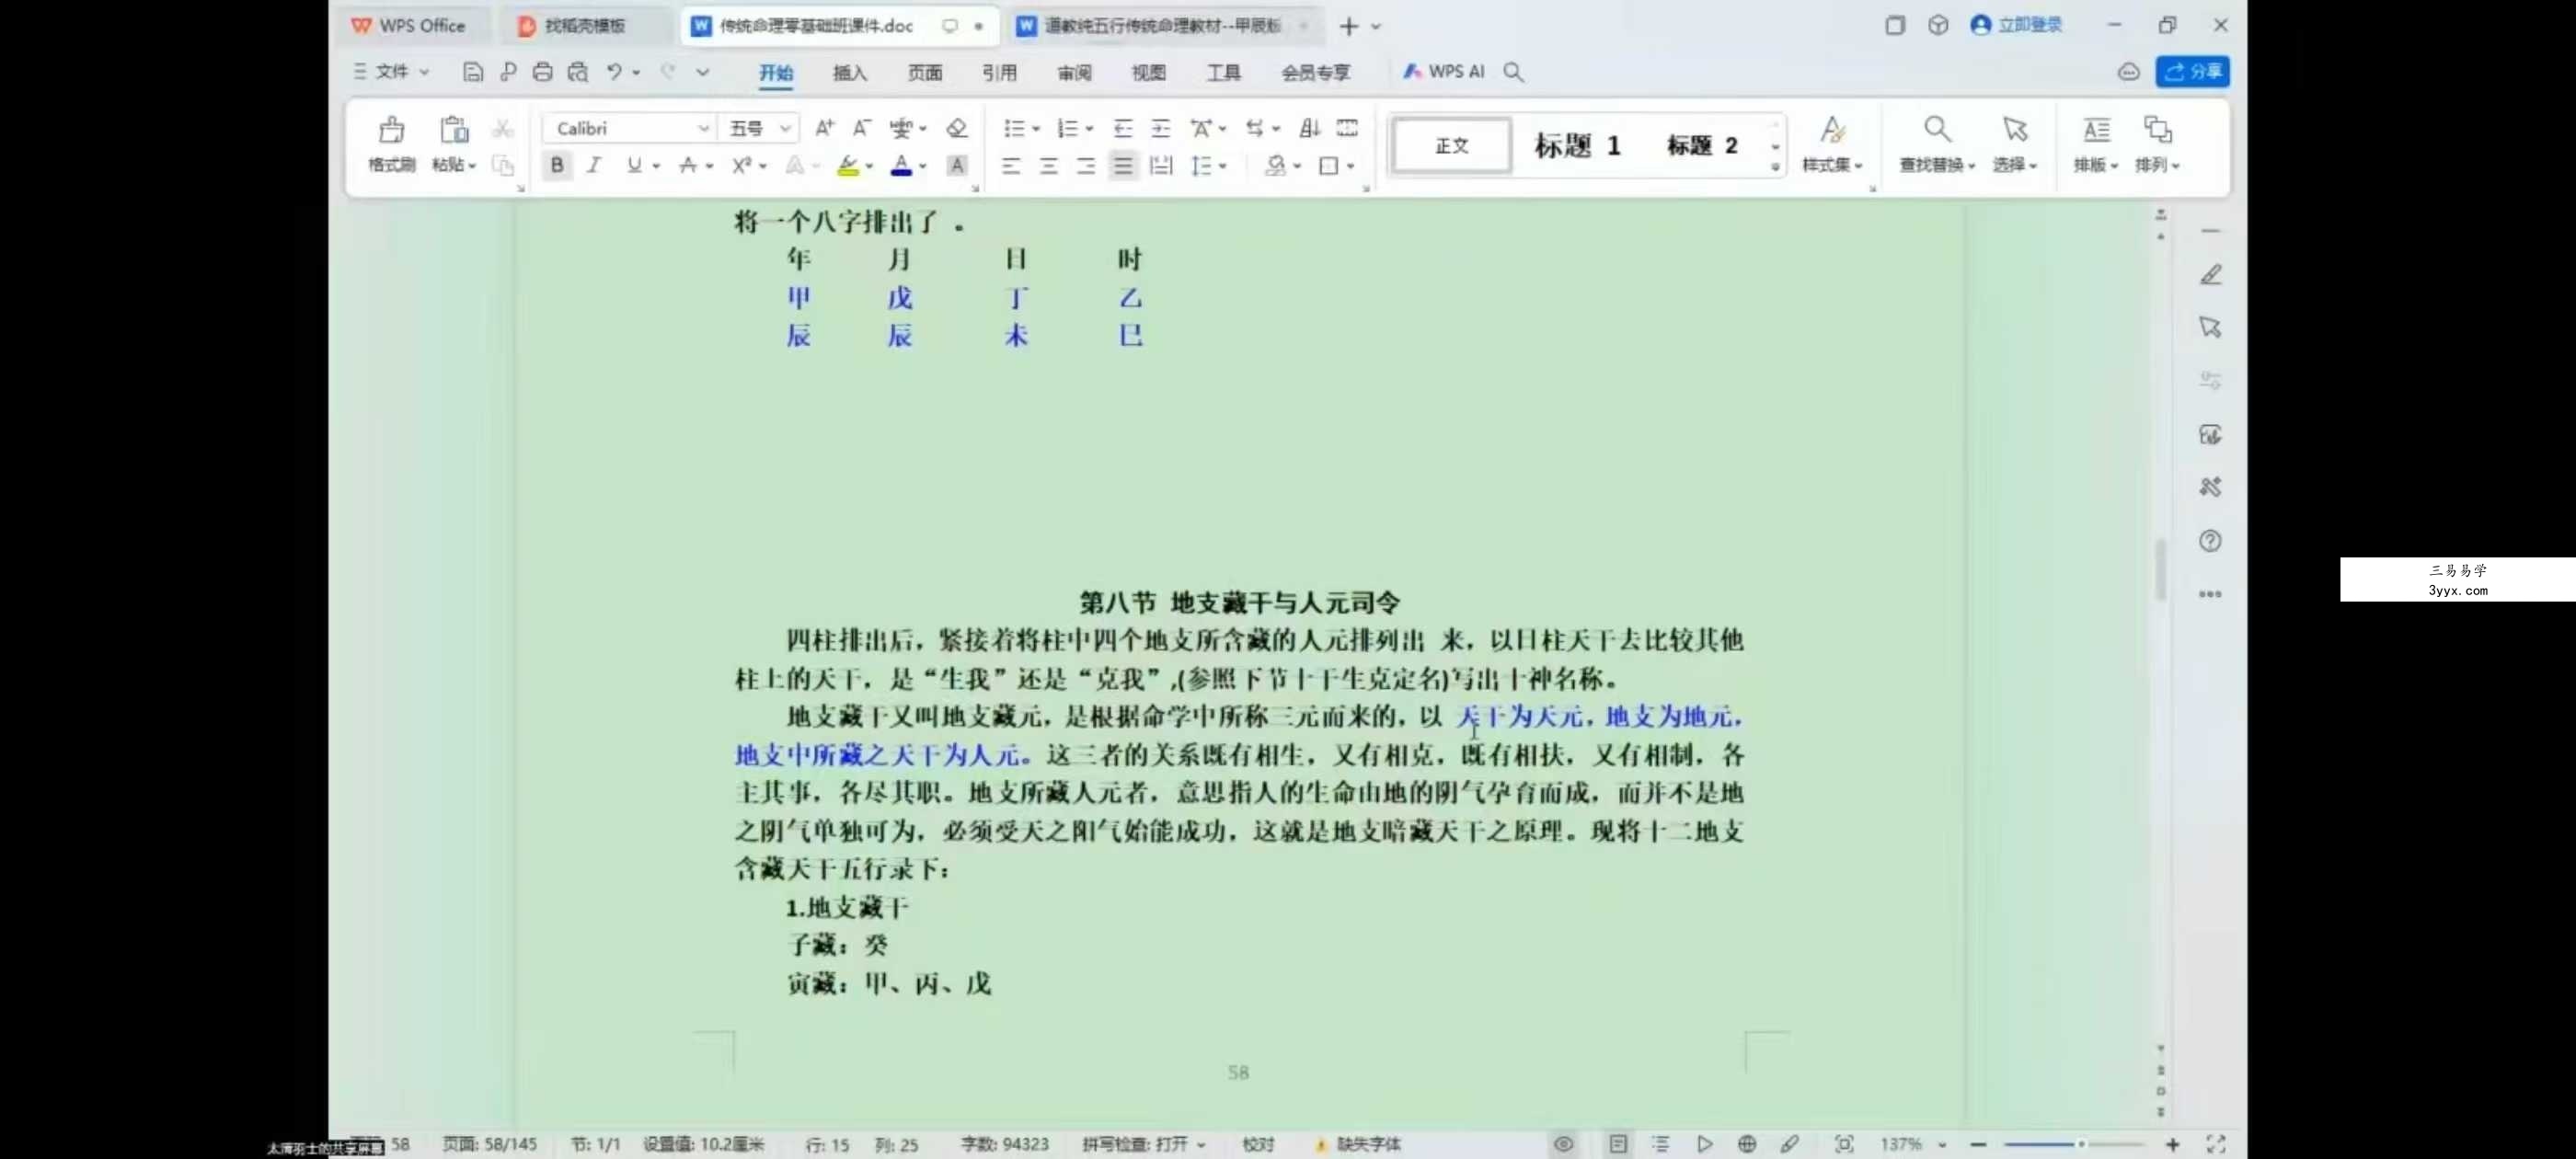The image size is (2576, 1159).
Task: Expand the borders dropdown arrow
Action: coord(1351,167)
